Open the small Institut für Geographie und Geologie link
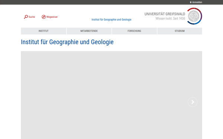 [111, 20]
